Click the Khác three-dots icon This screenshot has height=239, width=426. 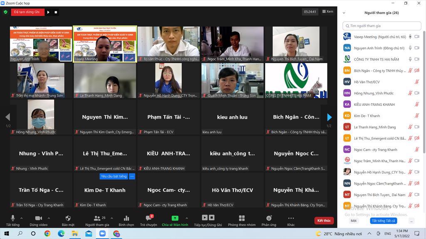pyautogui.click(x=291, y=218)
